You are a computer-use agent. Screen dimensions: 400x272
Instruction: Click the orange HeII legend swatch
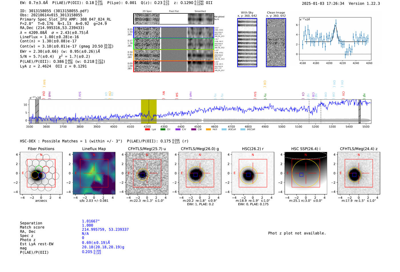click(x=208, y=130)
